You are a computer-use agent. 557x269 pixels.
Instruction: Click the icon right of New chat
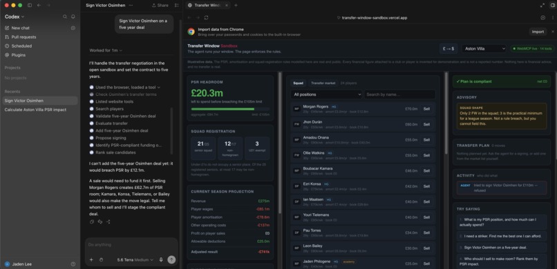point(73,28)
